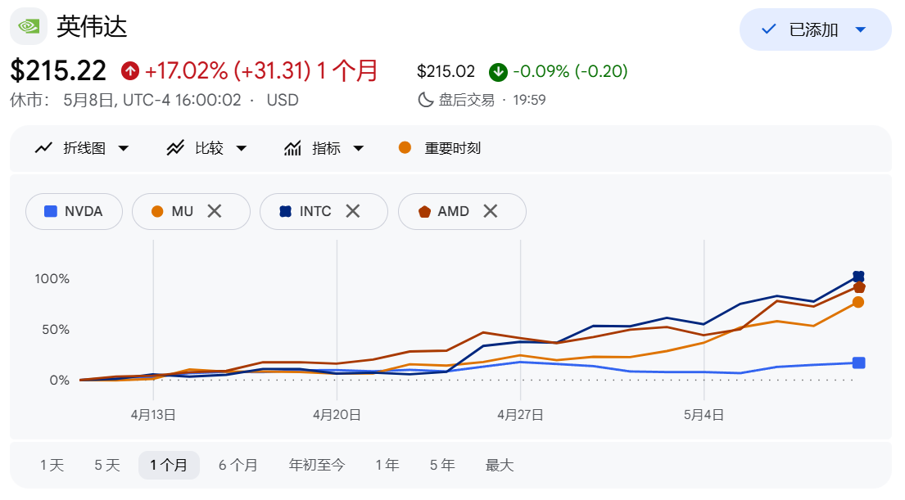Remove AMD from the chart
This screenshot has width=905, height=500.
pyautogui.click(x=491, y=211)
